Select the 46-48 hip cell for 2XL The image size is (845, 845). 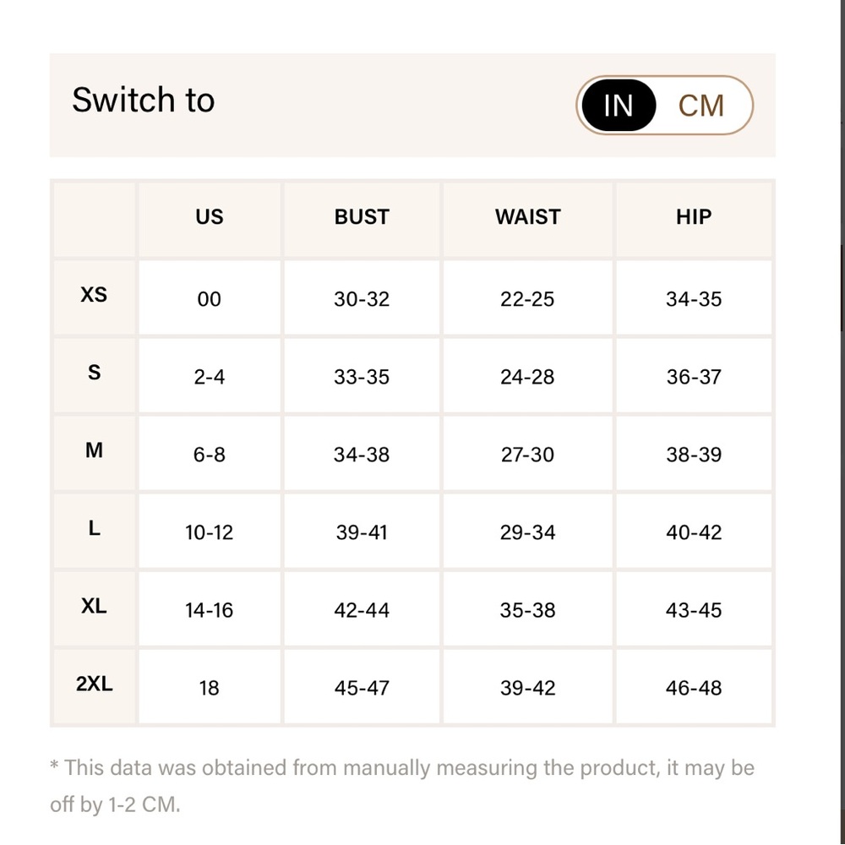tap(694, 686)
